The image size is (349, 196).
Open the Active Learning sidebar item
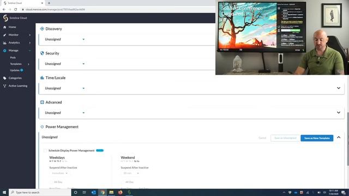click(17, 86)
